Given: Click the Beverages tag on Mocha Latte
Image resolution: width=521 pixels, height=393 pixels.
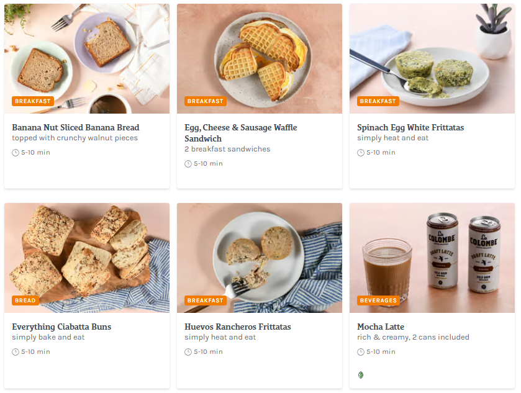Looking at the screenshot, I should [378, 300].
